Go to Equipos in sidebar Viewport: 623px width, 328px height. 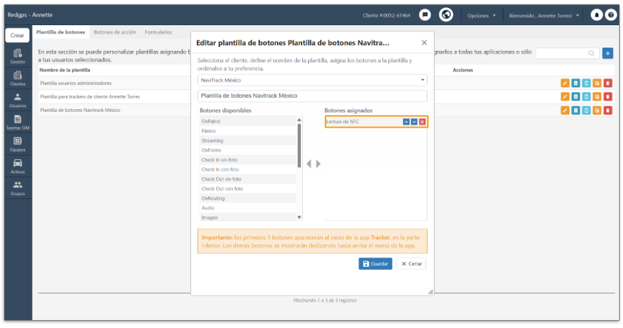17,144
